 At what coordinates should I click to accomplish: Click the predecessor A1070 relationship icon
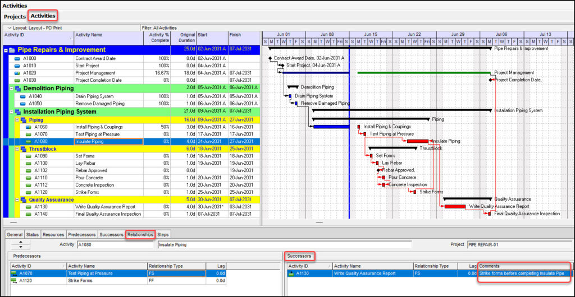pos(14,273)
